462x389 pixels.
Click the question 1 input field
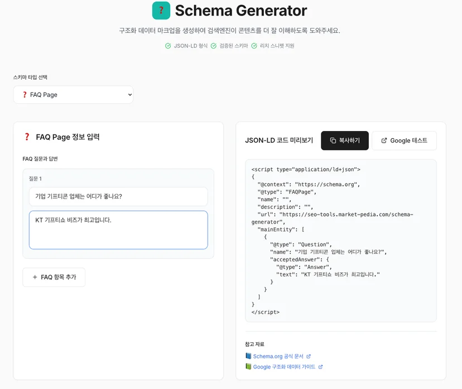(x=118, y=196)
